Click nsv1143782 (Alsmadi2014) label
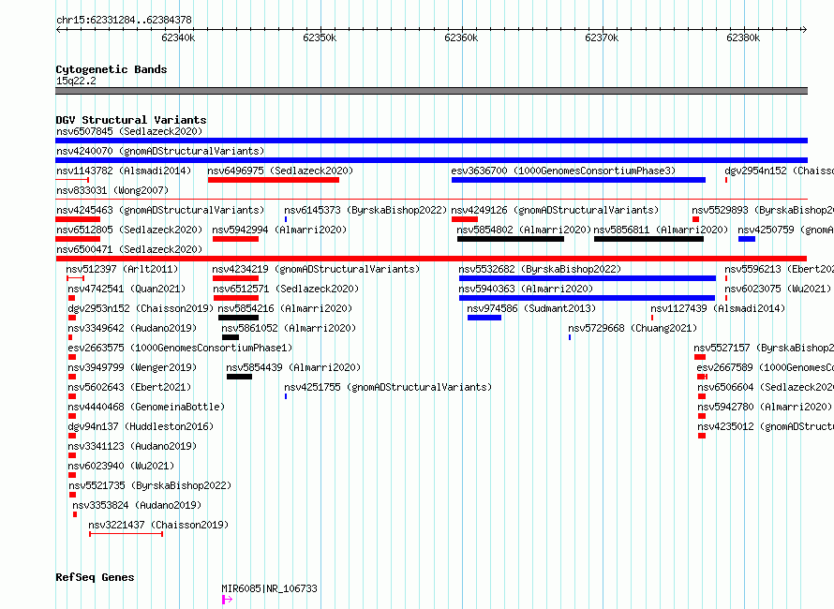The width and height of the screenshot is (834, 609). (x=124, y=171)
